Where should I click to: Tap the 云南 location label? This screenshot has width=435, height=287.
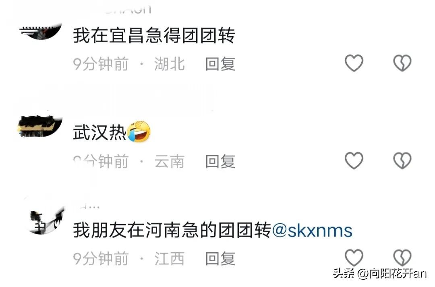(x=170, y=161)
